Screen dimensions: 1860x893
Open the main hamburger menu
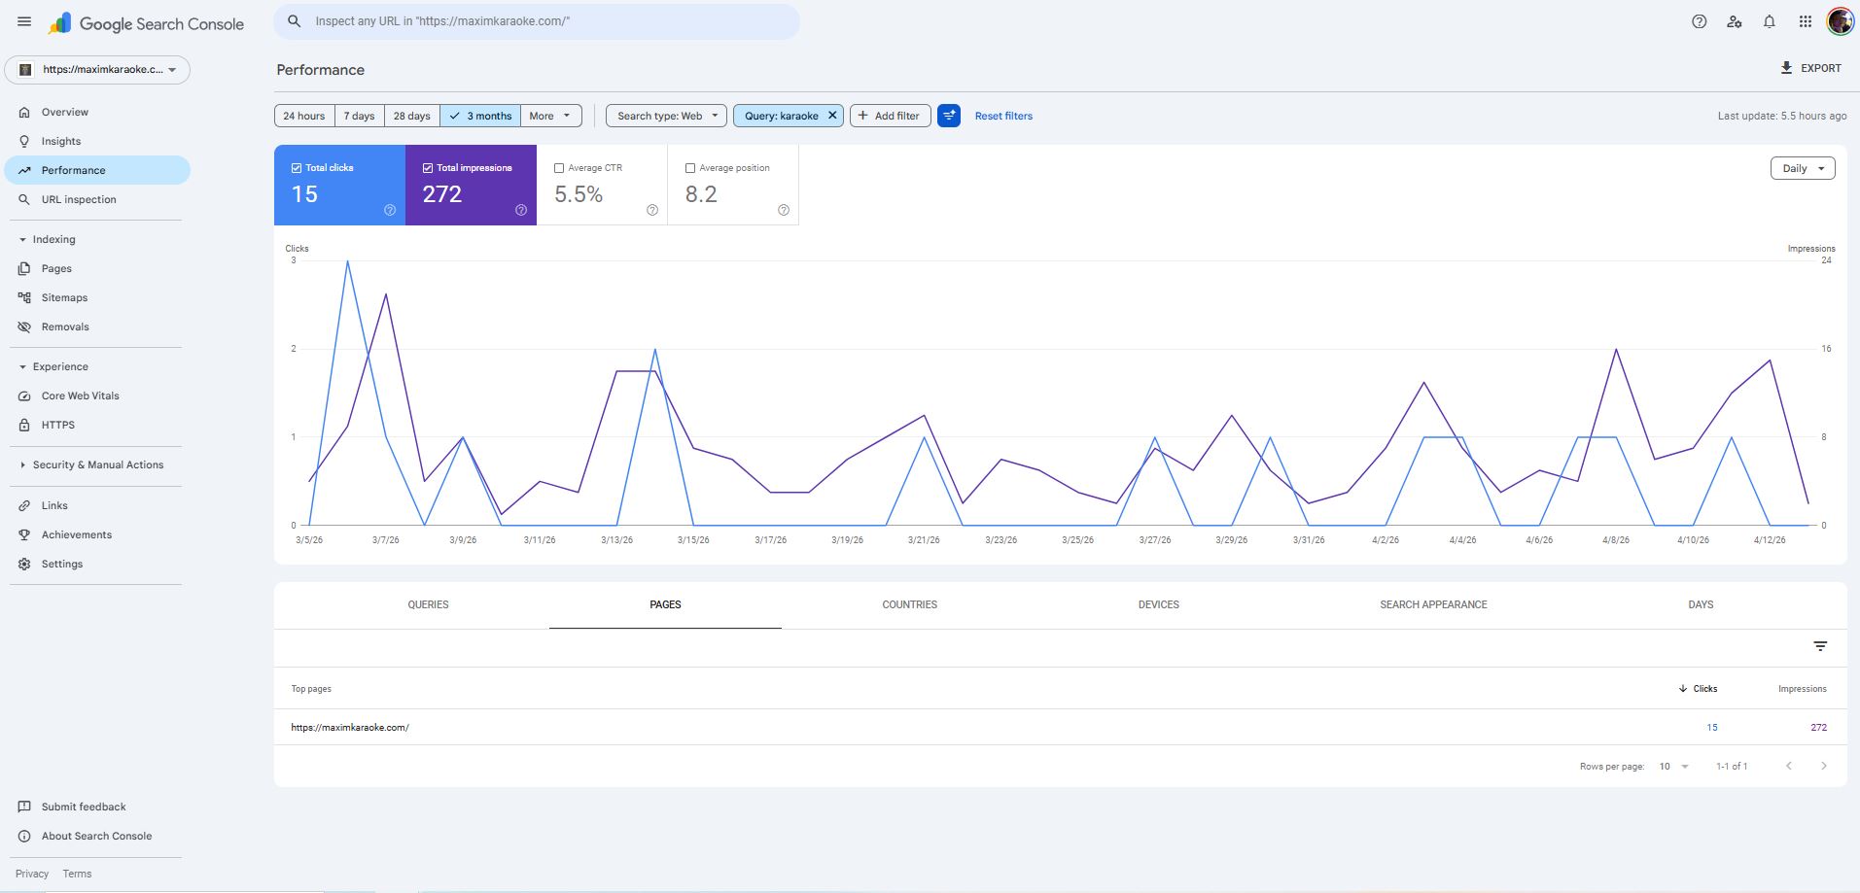coord(24,21)
